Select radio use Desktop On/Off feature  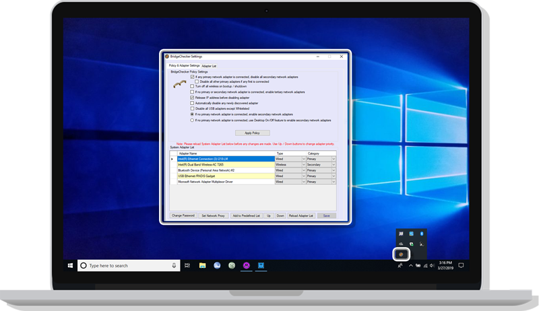click(x=192, y=120)
